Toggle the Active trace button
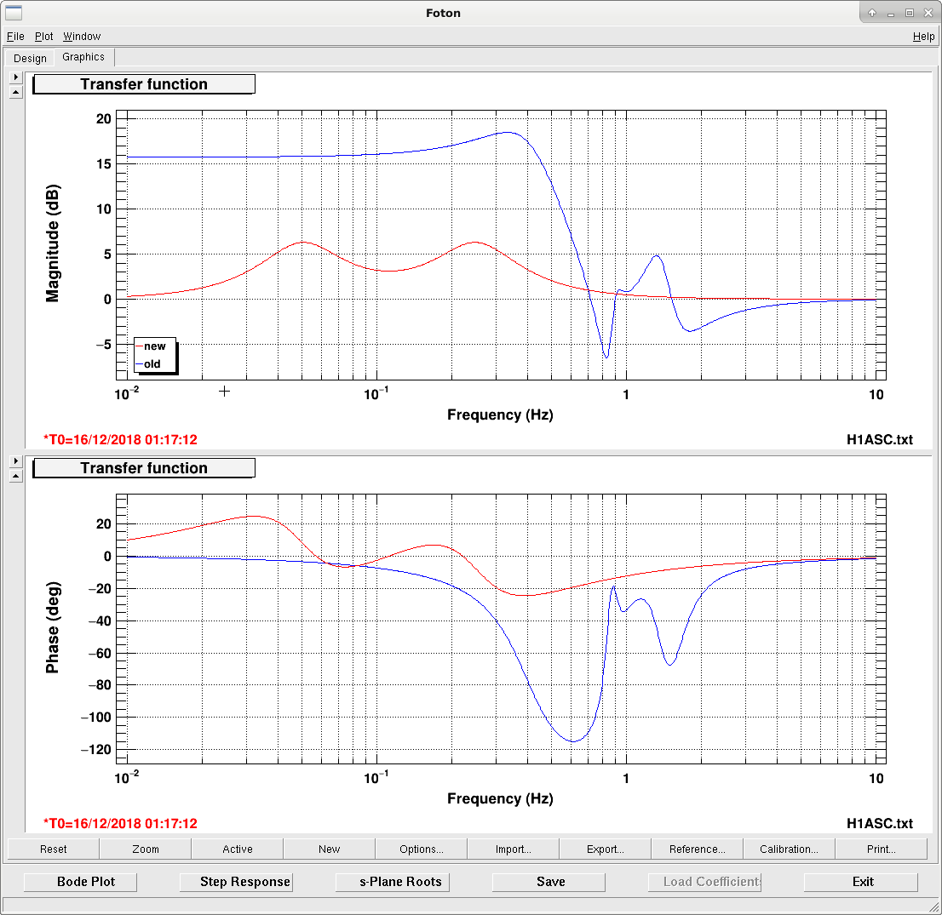The image size is (942, 915). point(238,849)
